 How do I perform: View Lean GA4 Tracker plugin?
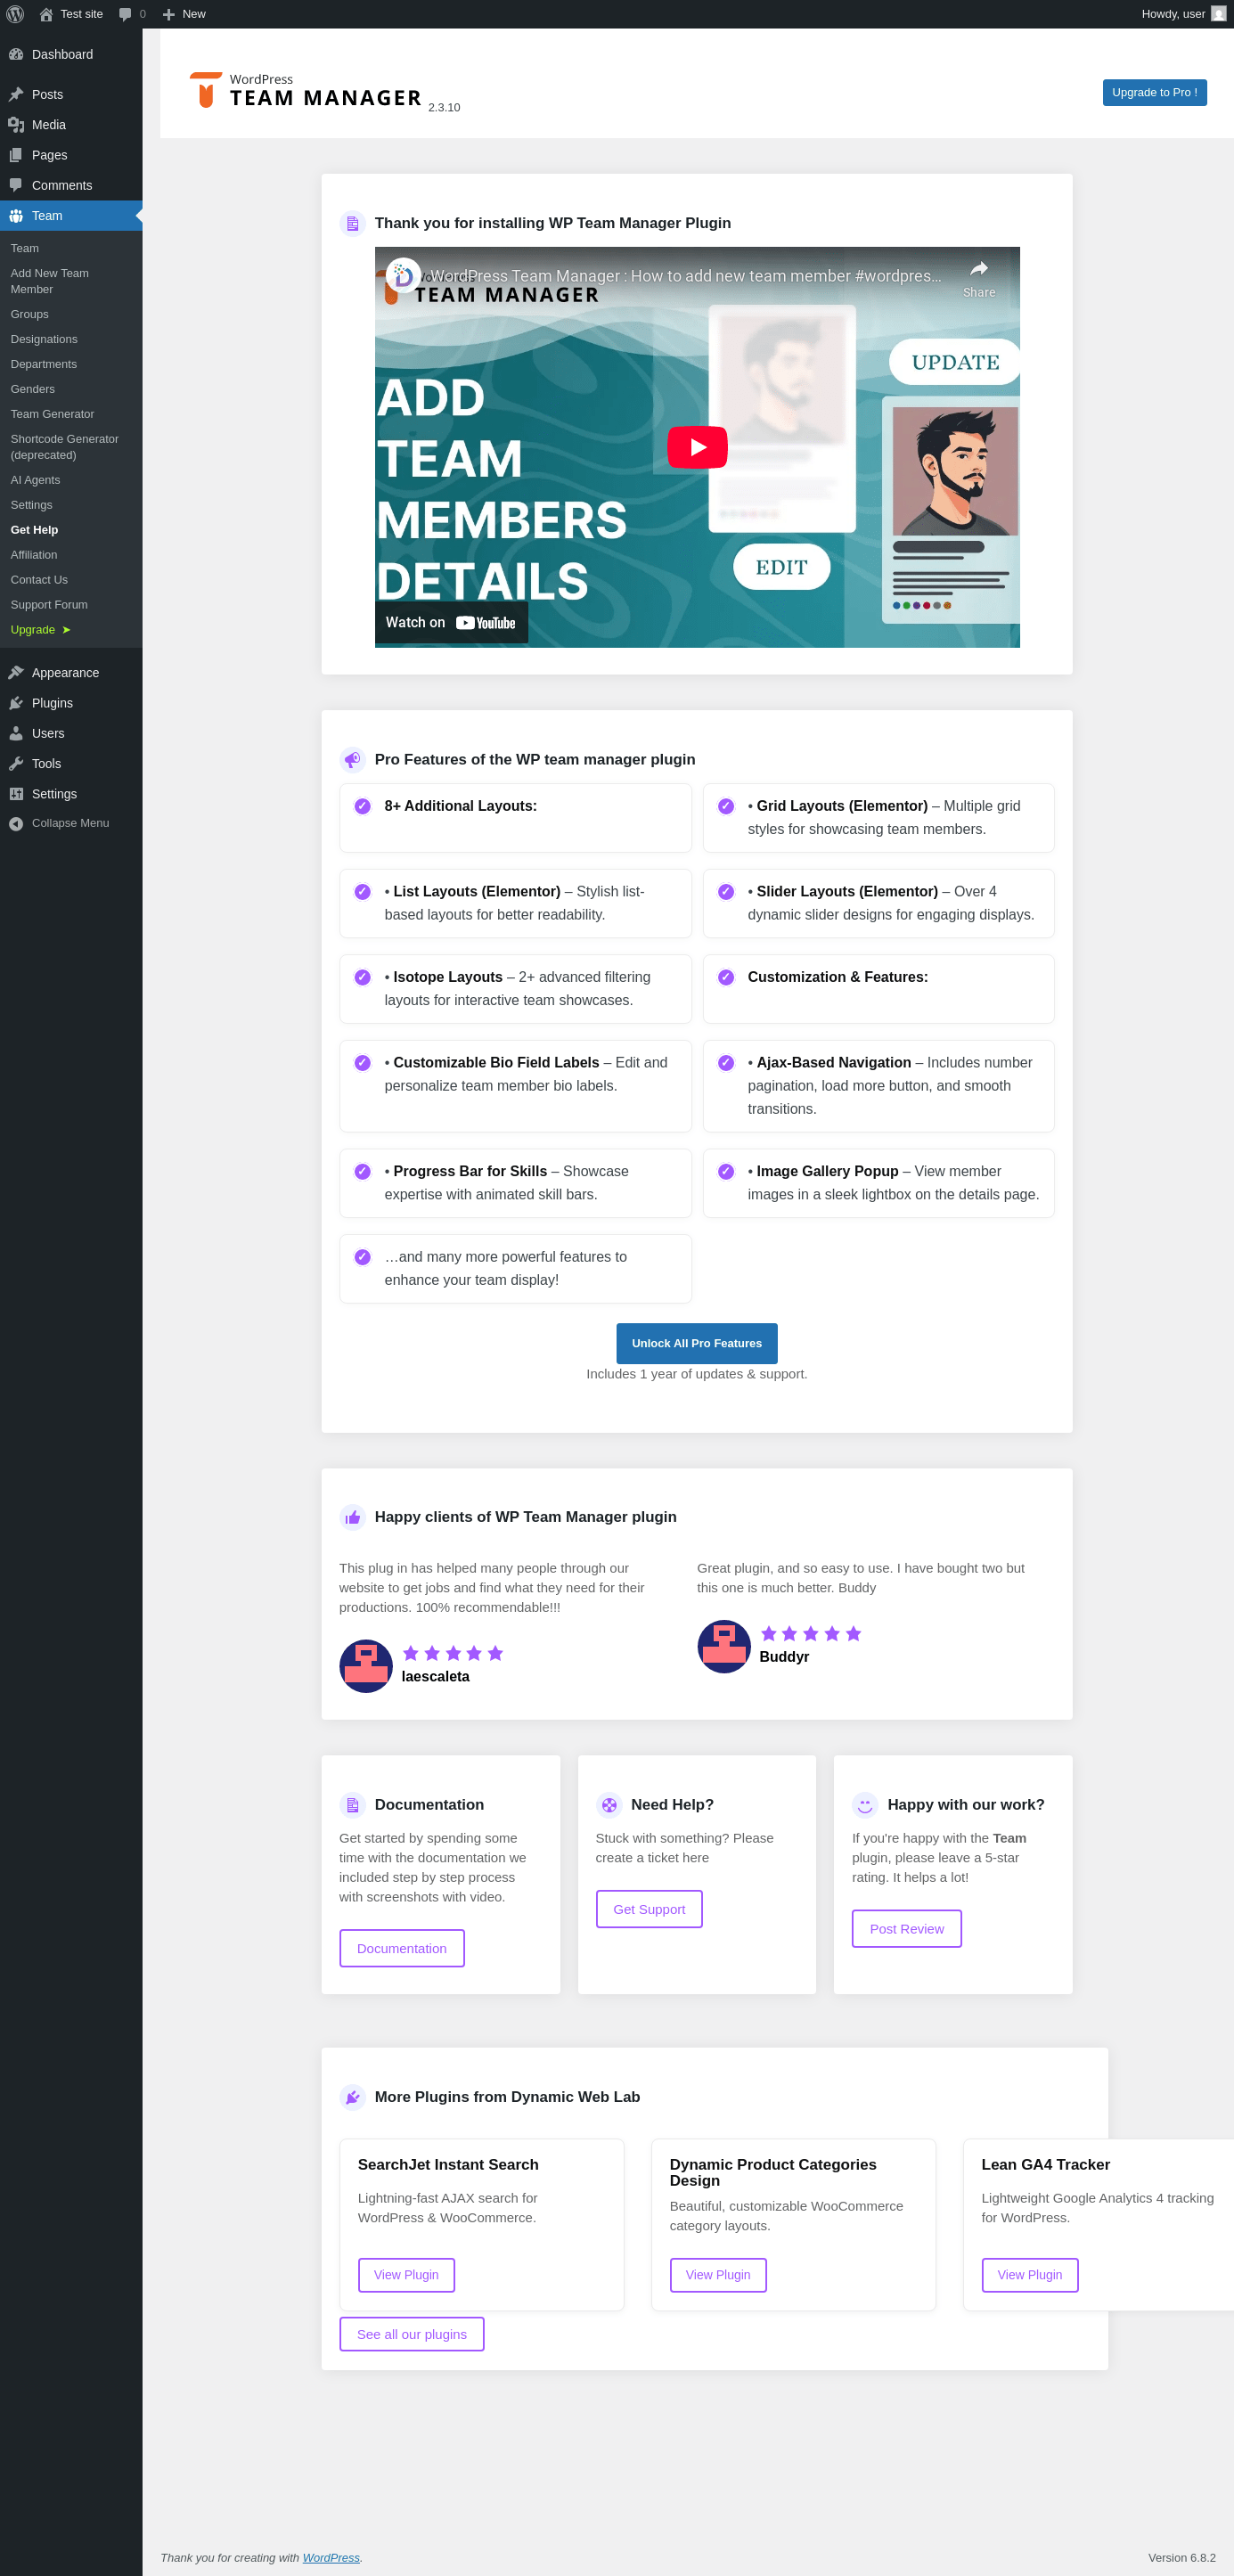(x=1030, y=2274)
